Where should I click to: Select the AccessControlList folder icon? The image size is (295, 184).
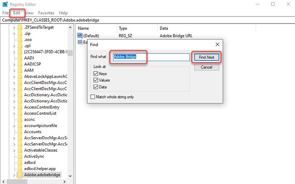pyautogui.click(x=20, y=113)
